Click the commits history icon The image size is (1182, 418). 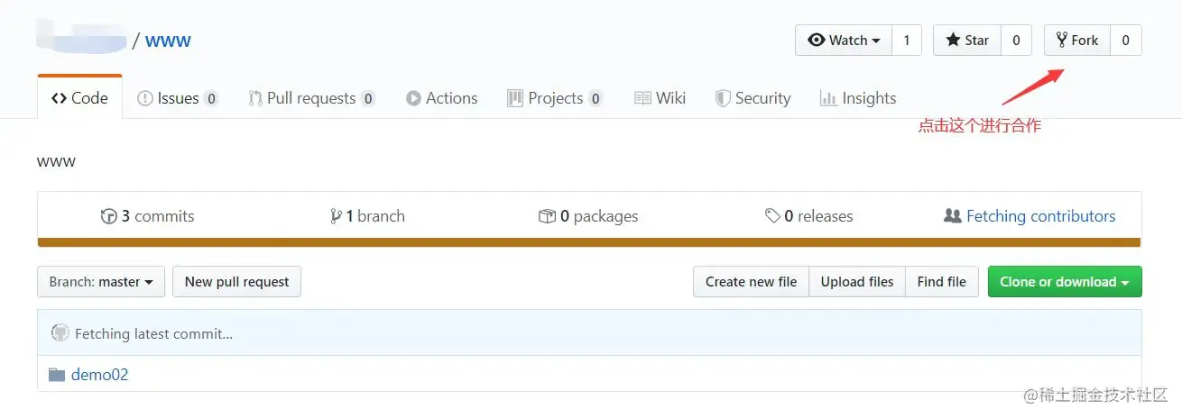[109, 216]
